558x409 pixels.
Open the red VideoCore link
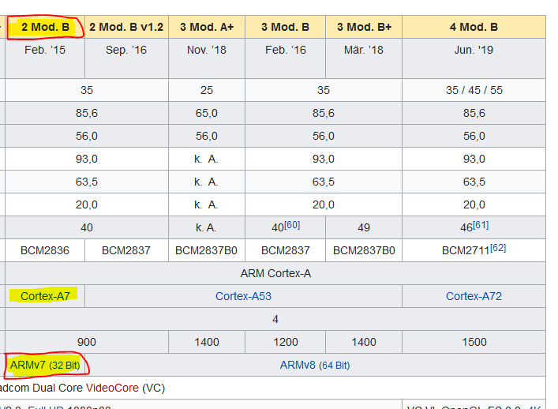pos(112,388)
